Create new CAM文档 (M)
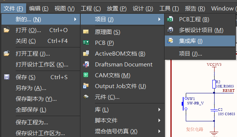This screenshot has height=137, width=237. [x=122, y=75]
